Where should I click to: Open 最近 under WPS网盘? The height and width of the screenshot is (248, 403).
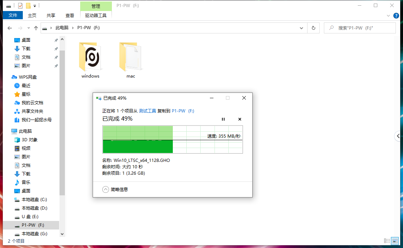point(26,85)
